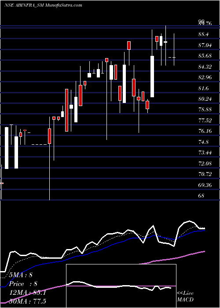Screen dimensions: 220x308
Task: Select the 69.36 price axis label
Action: click(x=205, y=185)
